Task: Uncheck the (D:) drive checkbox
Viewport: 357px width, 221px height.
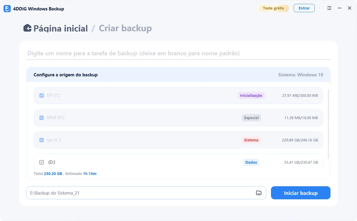Action: [x=42, y=162]
